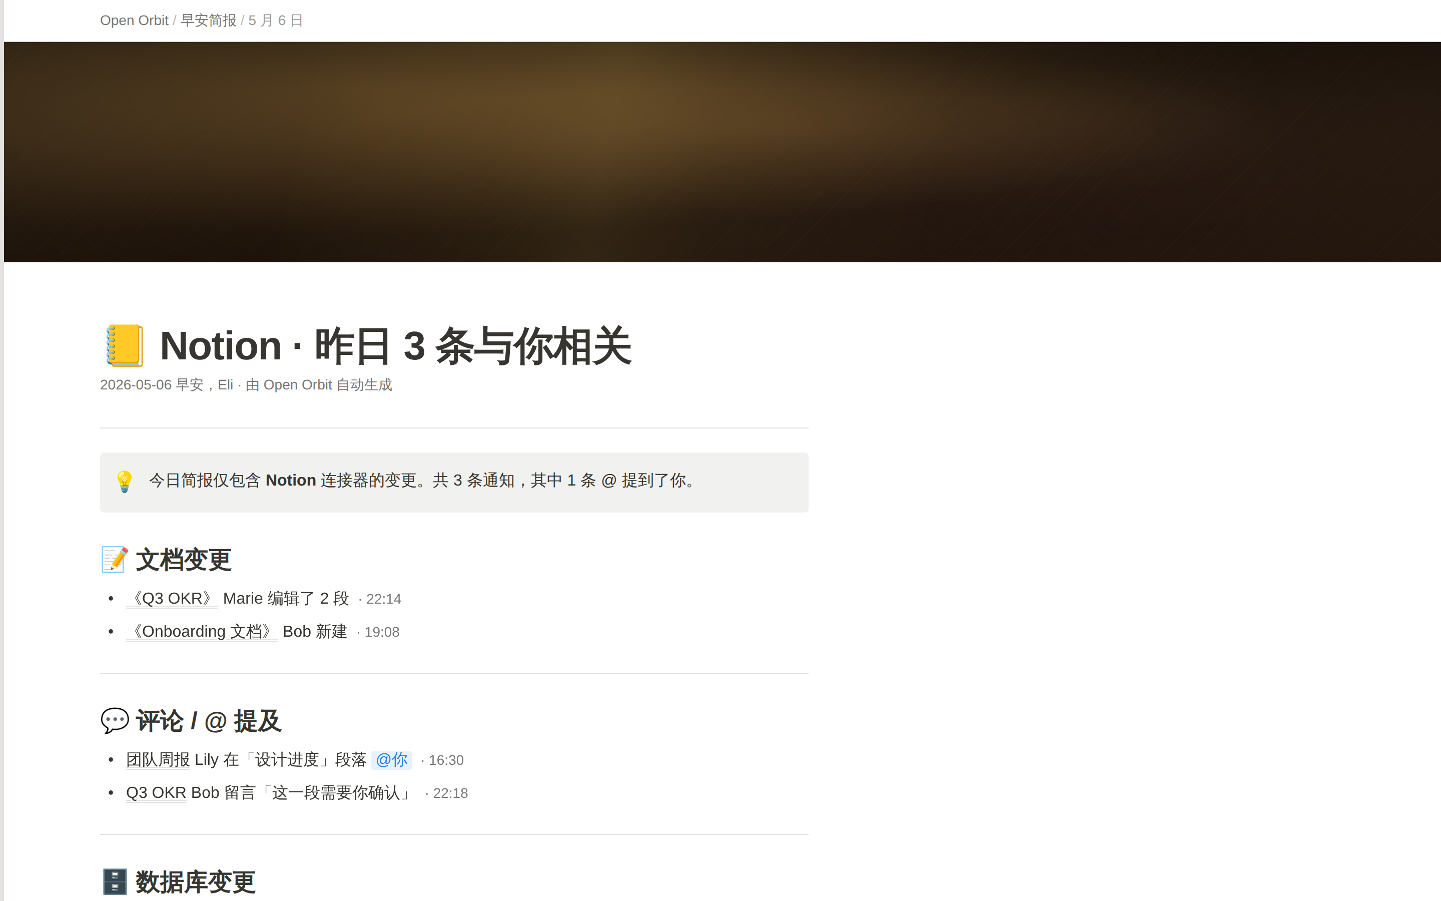1441x901 pixels.
Task: Open the Open Orbit breadcrumb
Action: (x=134, y=20)
